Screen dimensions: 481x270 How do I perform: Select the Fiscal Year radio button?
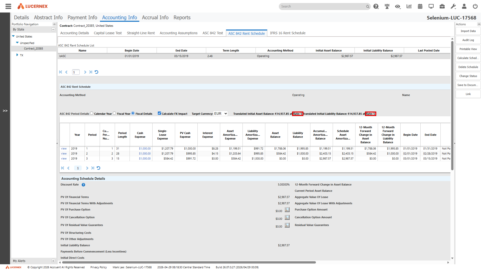(x=114, y=113)
